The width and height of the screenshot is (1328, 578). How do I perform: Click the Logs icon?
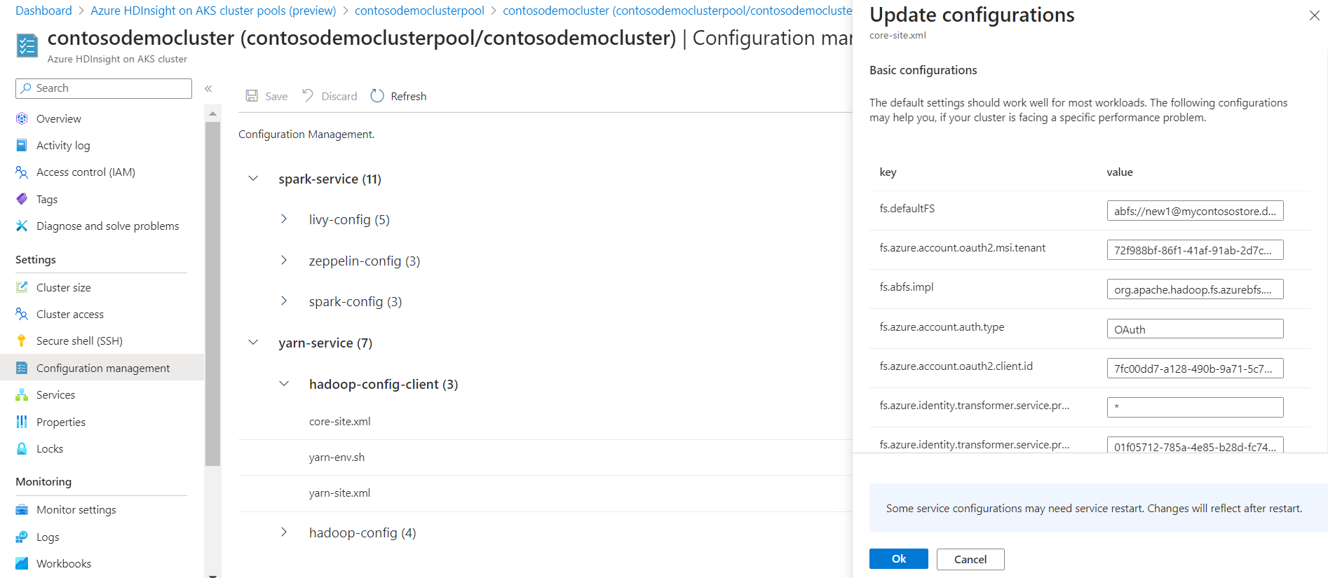(22, 537)
